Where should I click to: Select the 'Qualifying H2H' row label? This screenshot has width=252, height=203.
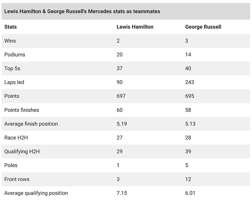click(22, 151)
